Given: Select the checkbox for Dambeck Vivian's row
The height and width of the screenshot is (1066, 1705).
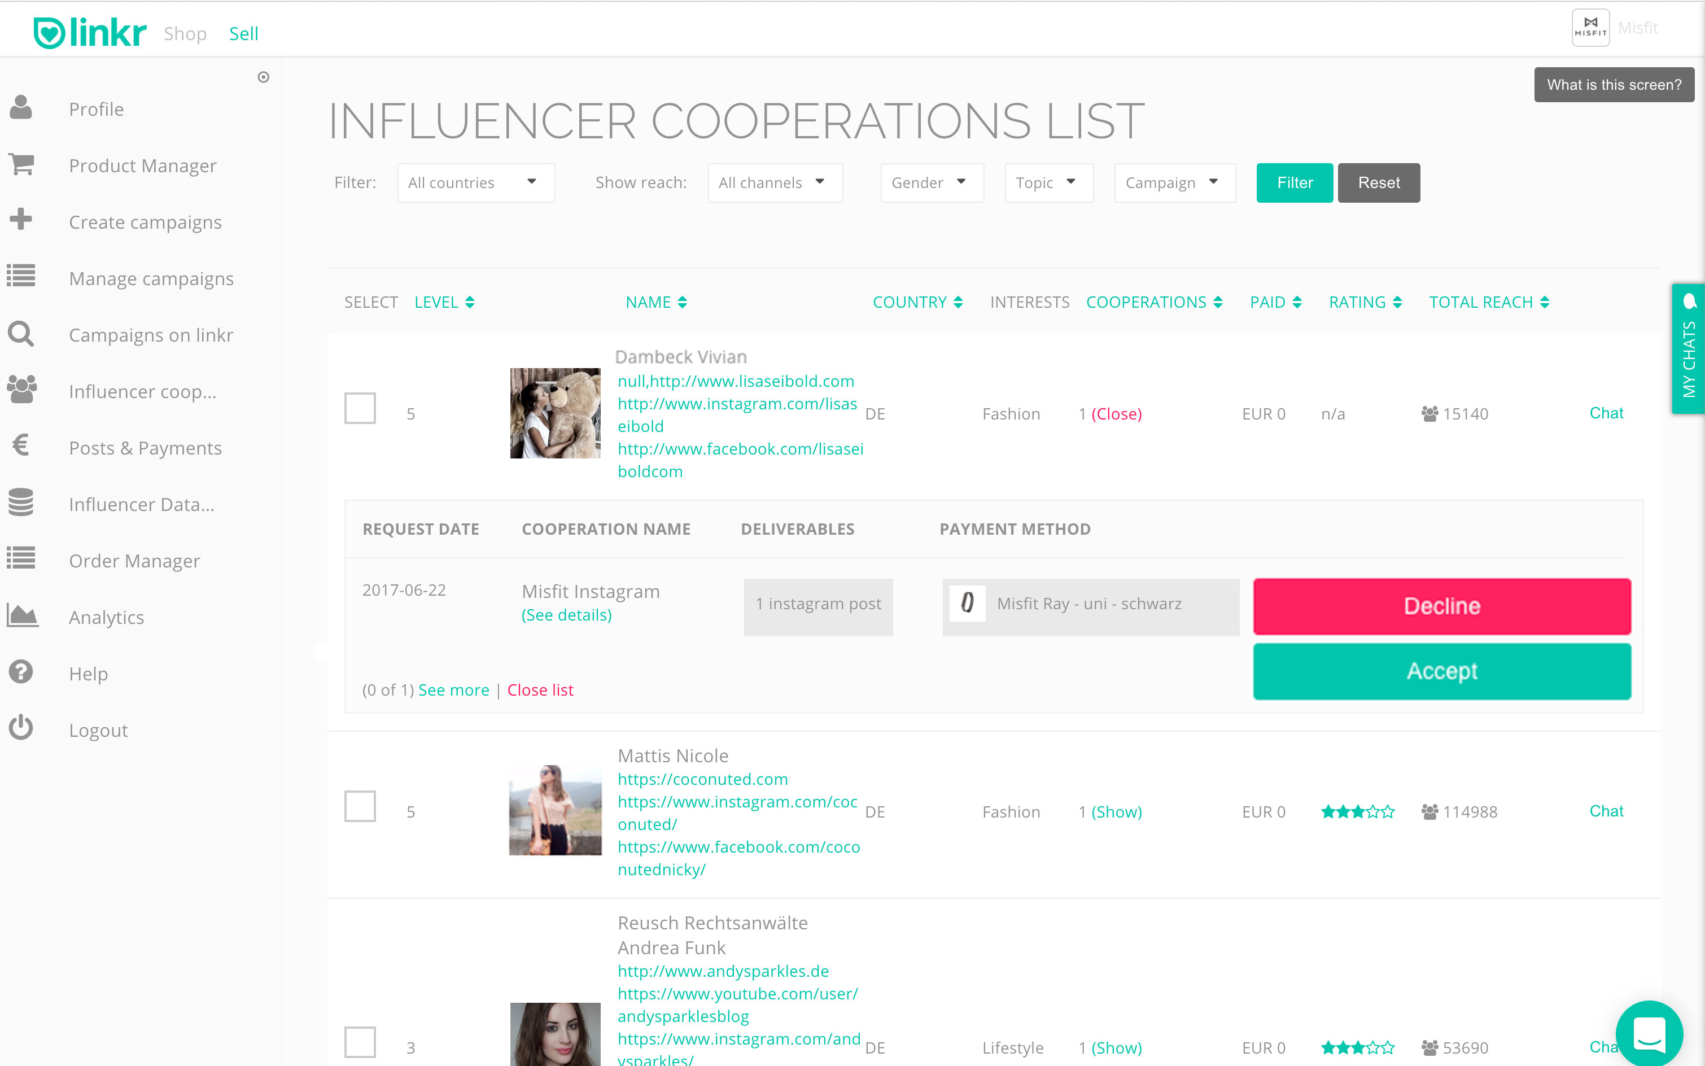Looking at the screenshot, I should coord(360,408).
